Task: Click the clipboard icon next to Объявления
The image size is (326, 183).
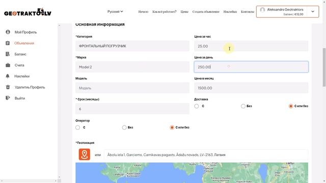Action: tap(8, 43)
